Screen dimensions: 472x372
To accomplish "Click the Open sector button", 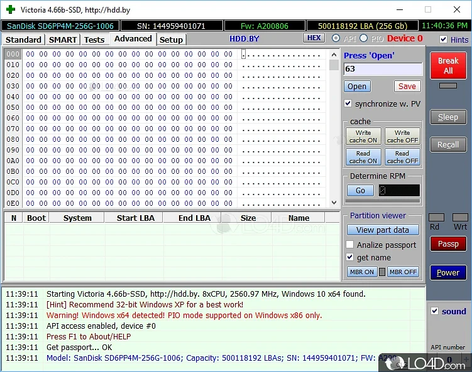I will click(357, 87).
